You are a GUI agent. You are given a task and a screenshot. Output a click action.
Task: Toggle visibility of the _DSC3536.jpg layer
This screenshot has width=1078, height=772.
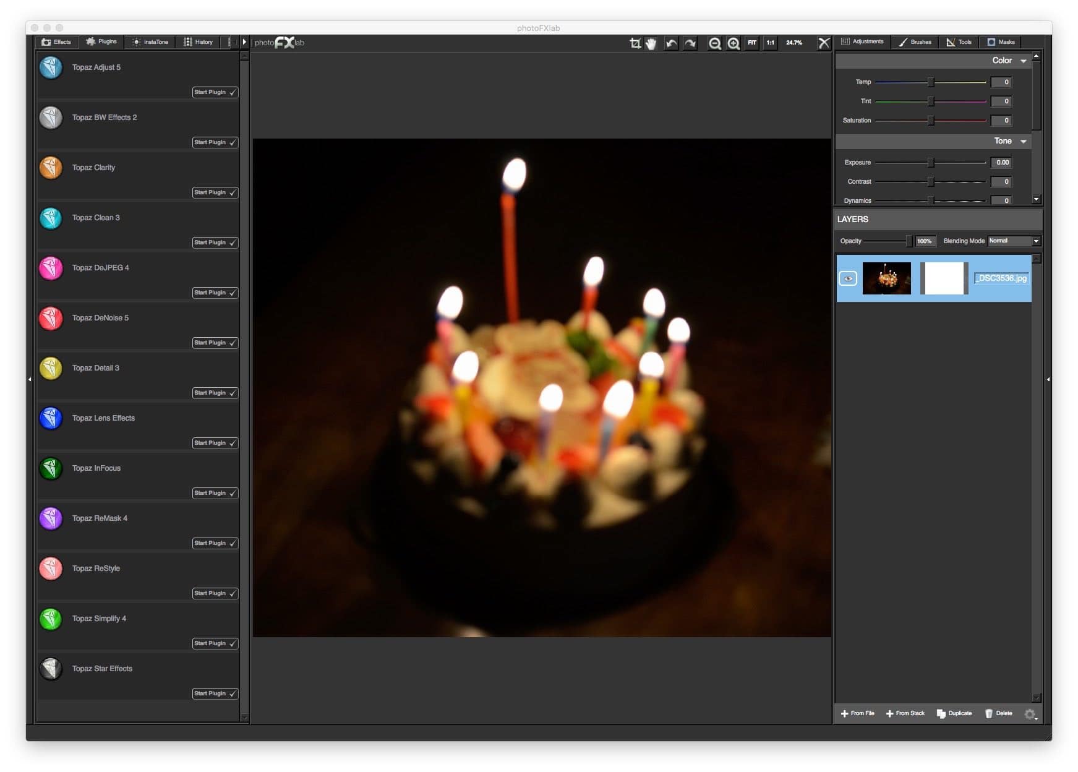[x=848, y=278]
